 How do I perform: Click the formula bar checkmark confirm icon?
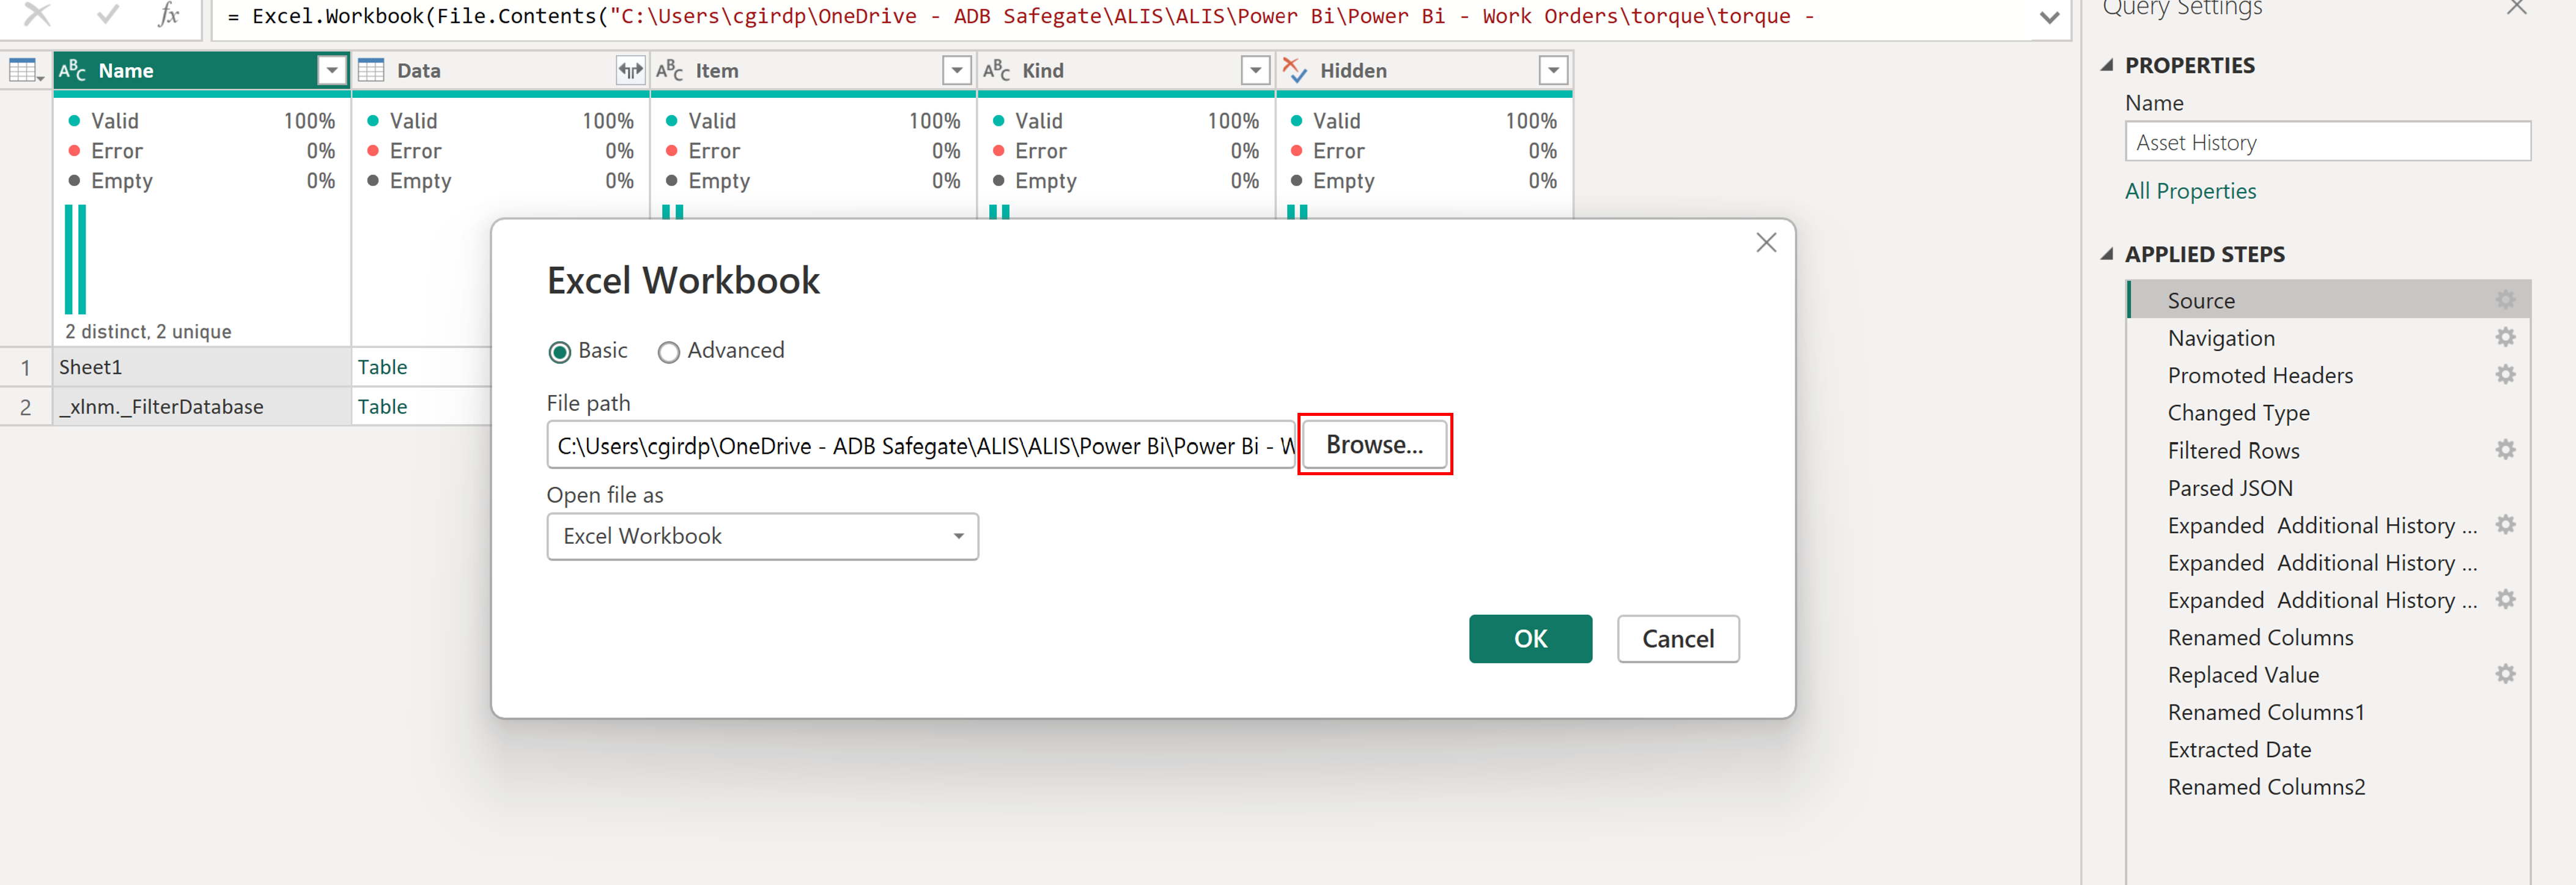point(107,14)
